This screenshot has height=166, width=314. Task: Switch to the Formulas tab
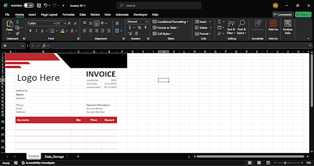(68, 15)
